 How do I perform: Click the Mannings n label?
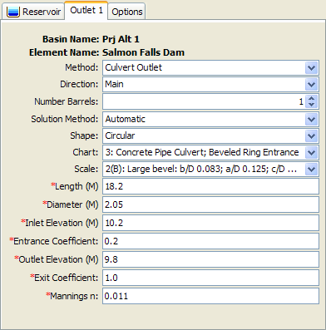72,296
